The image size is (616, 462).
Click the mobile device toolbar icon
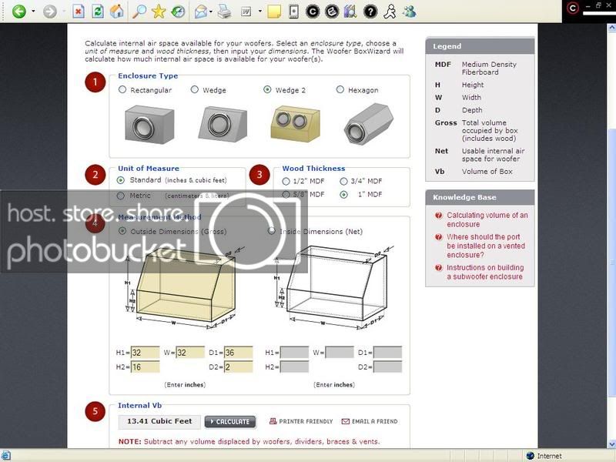point(293,12)
